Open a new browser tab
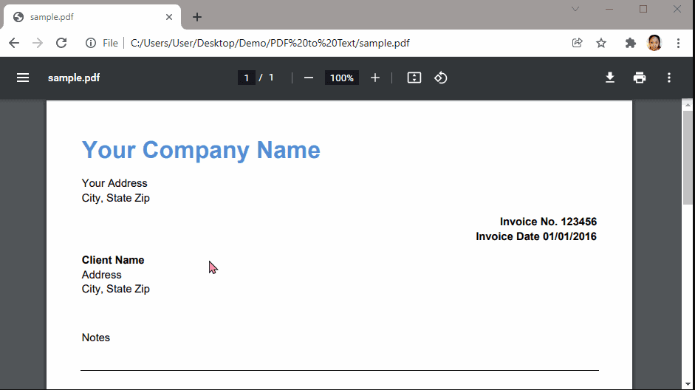The image size is (695, 390). [x=197, y=17]
